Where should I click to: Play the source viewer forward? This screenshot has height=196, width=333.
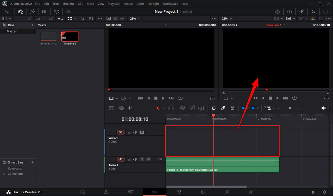[163, 98]
